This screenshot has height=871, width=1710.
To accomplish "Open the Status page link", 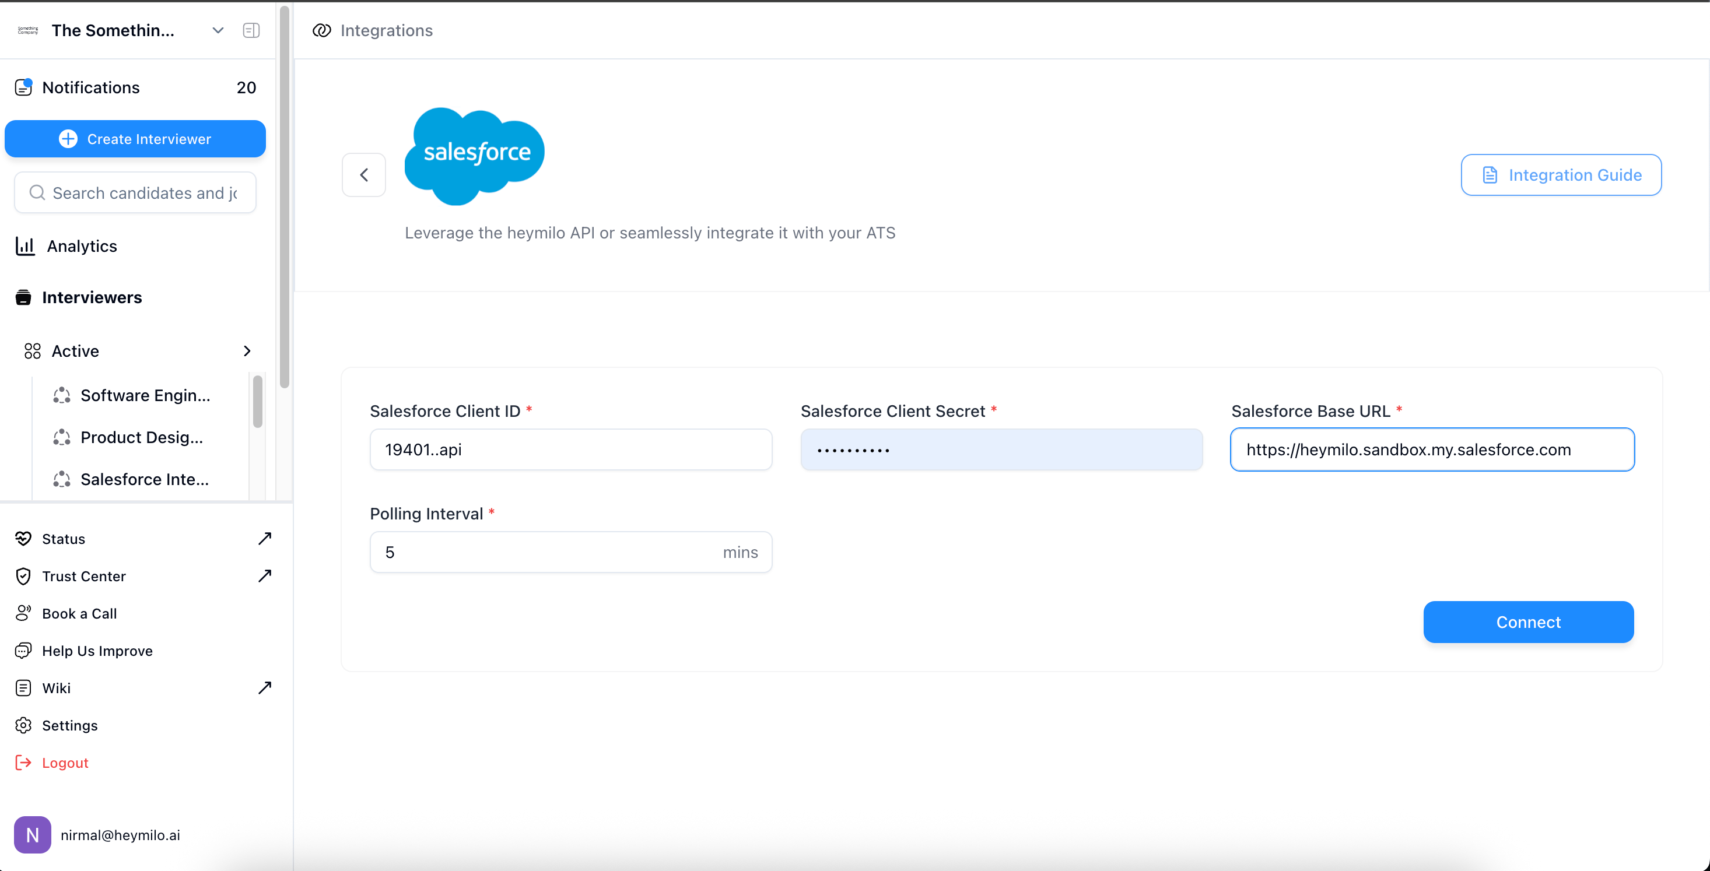I will [64, 539].
